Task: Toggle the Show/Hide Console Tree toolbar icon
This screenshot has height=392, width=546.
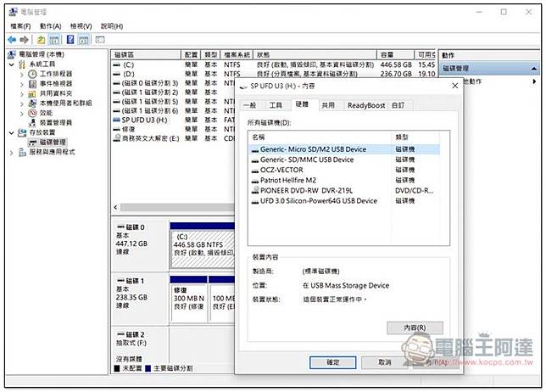Action: (x=54, y=40)
